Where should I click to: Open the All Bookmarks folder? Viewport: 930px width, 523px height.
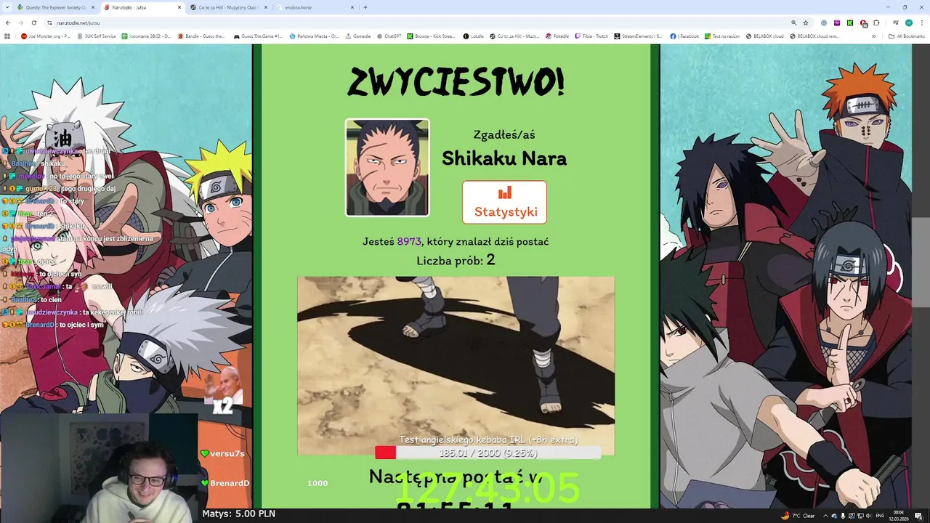906,36
